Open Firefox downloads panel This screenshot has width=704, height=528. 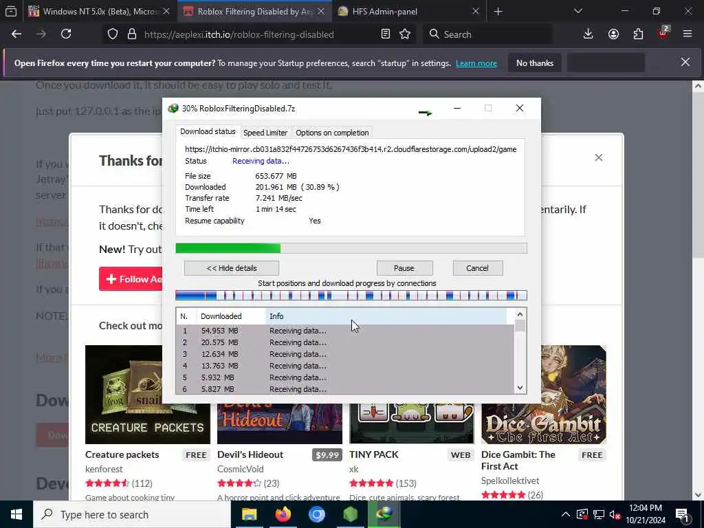[588, 34]
